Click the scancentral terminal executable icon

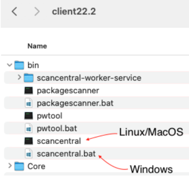pyautogui.click(x=29, y=141)
